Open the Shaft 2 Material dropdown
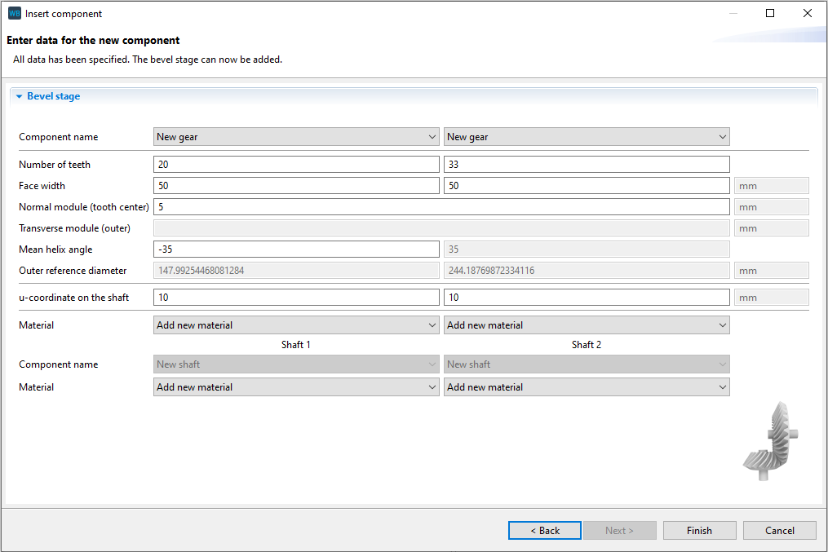 pos(587,387)
